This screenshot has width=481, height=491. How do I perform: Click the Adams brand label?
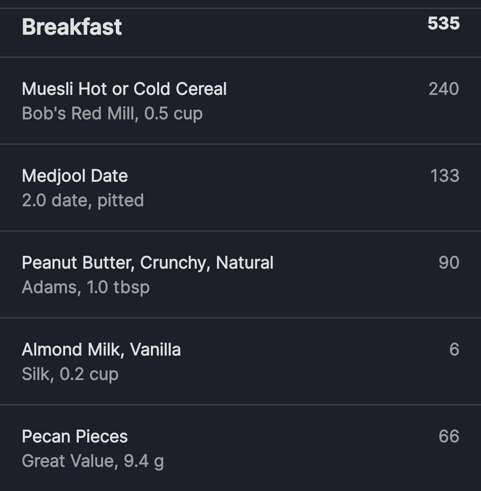click(x=50, y=287)
